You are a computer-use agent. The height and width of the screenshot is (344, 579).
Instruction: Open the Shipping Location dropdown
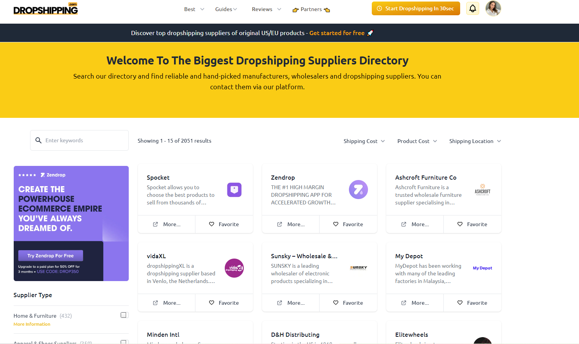point(475,141)
